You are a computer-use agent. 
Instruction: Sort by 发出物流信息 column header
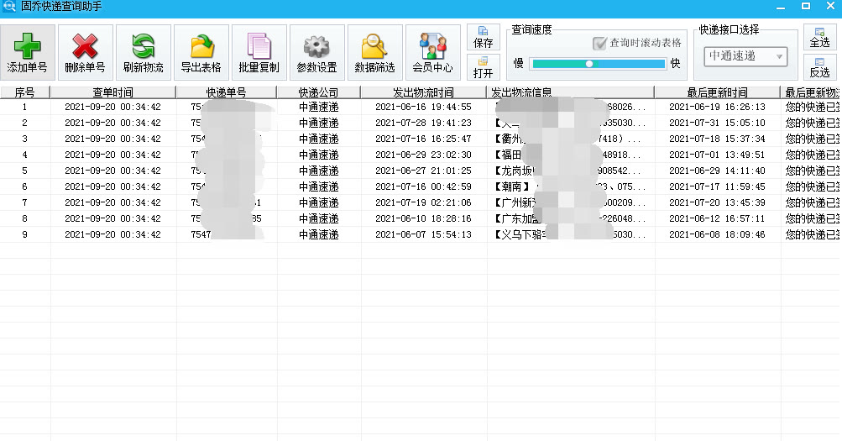(x=570, y=92)
